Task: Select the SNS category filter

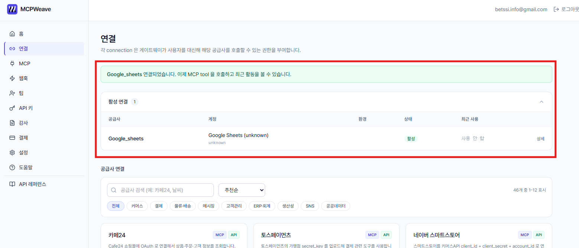Action: pos(310,206)
